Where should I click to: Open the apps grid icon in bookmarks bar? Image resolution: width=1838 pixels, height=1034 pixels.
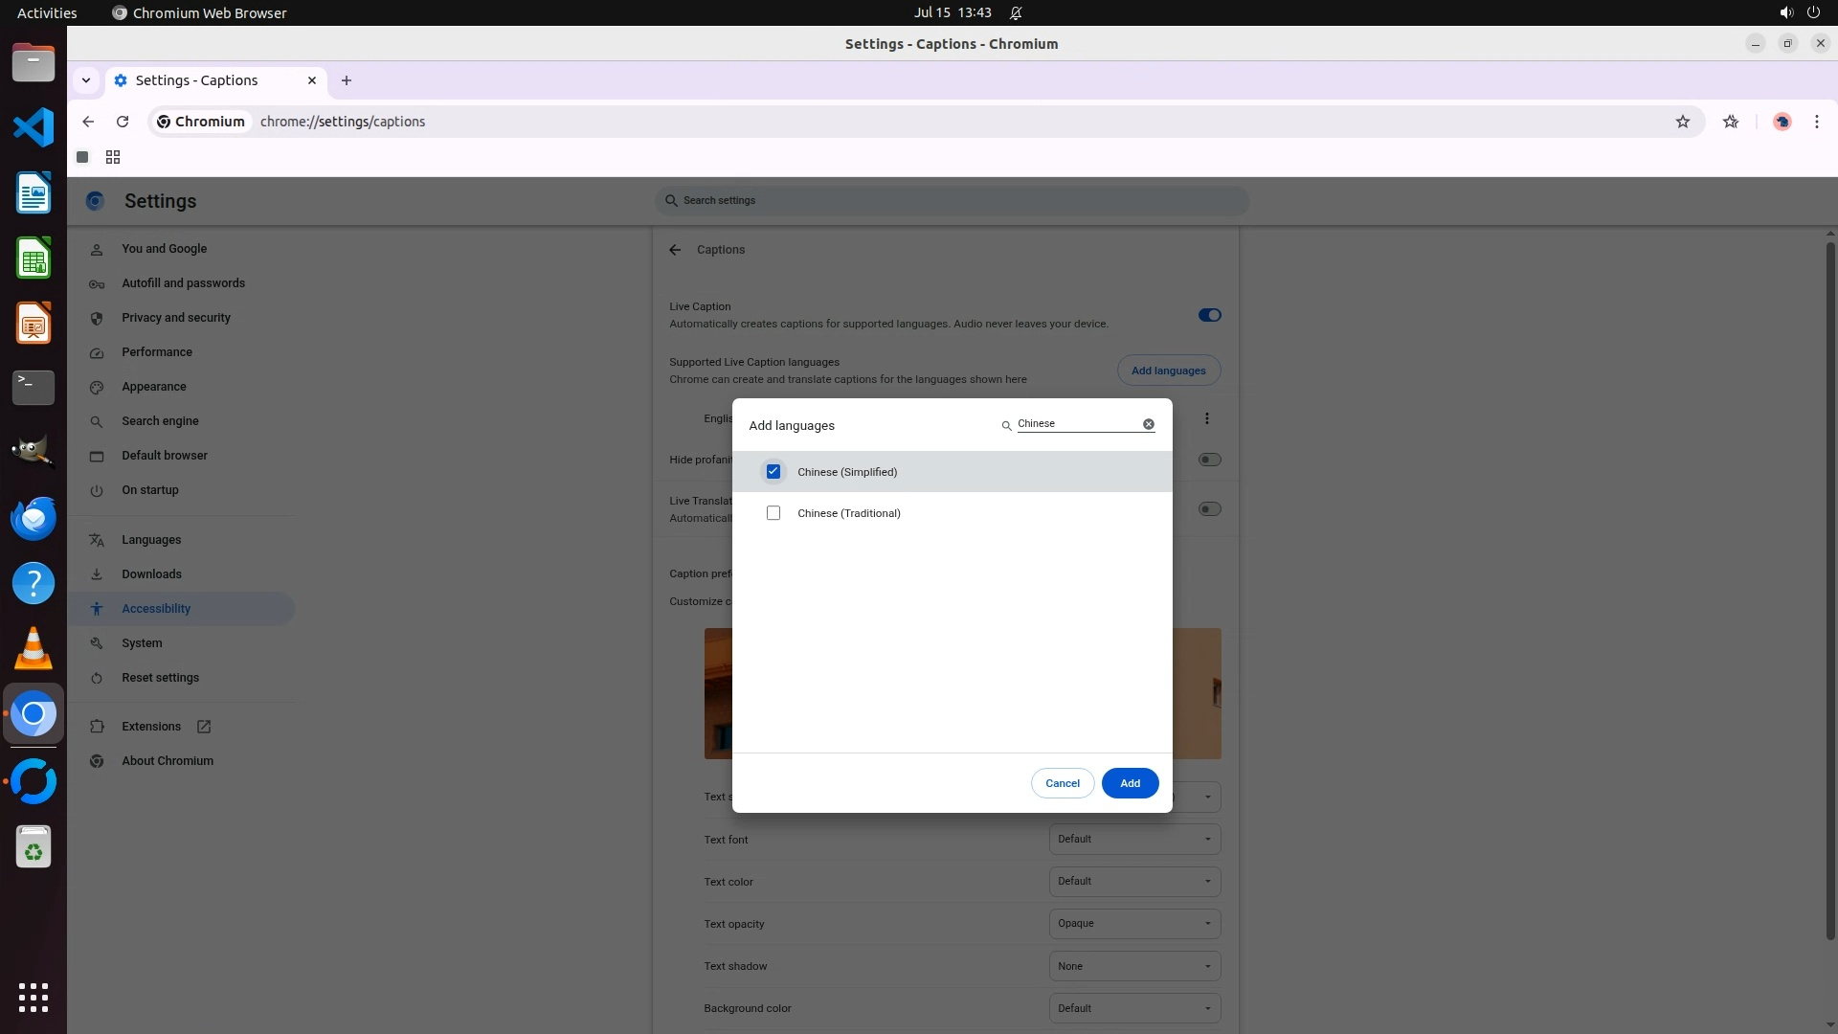point(113,157)
